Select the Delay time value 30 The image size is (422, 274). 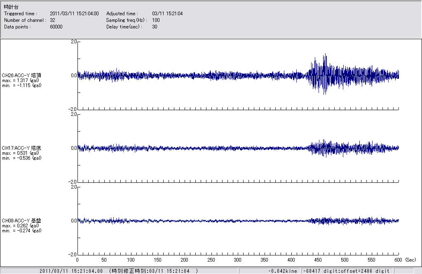pyautogui.click(x=155, y=27)
